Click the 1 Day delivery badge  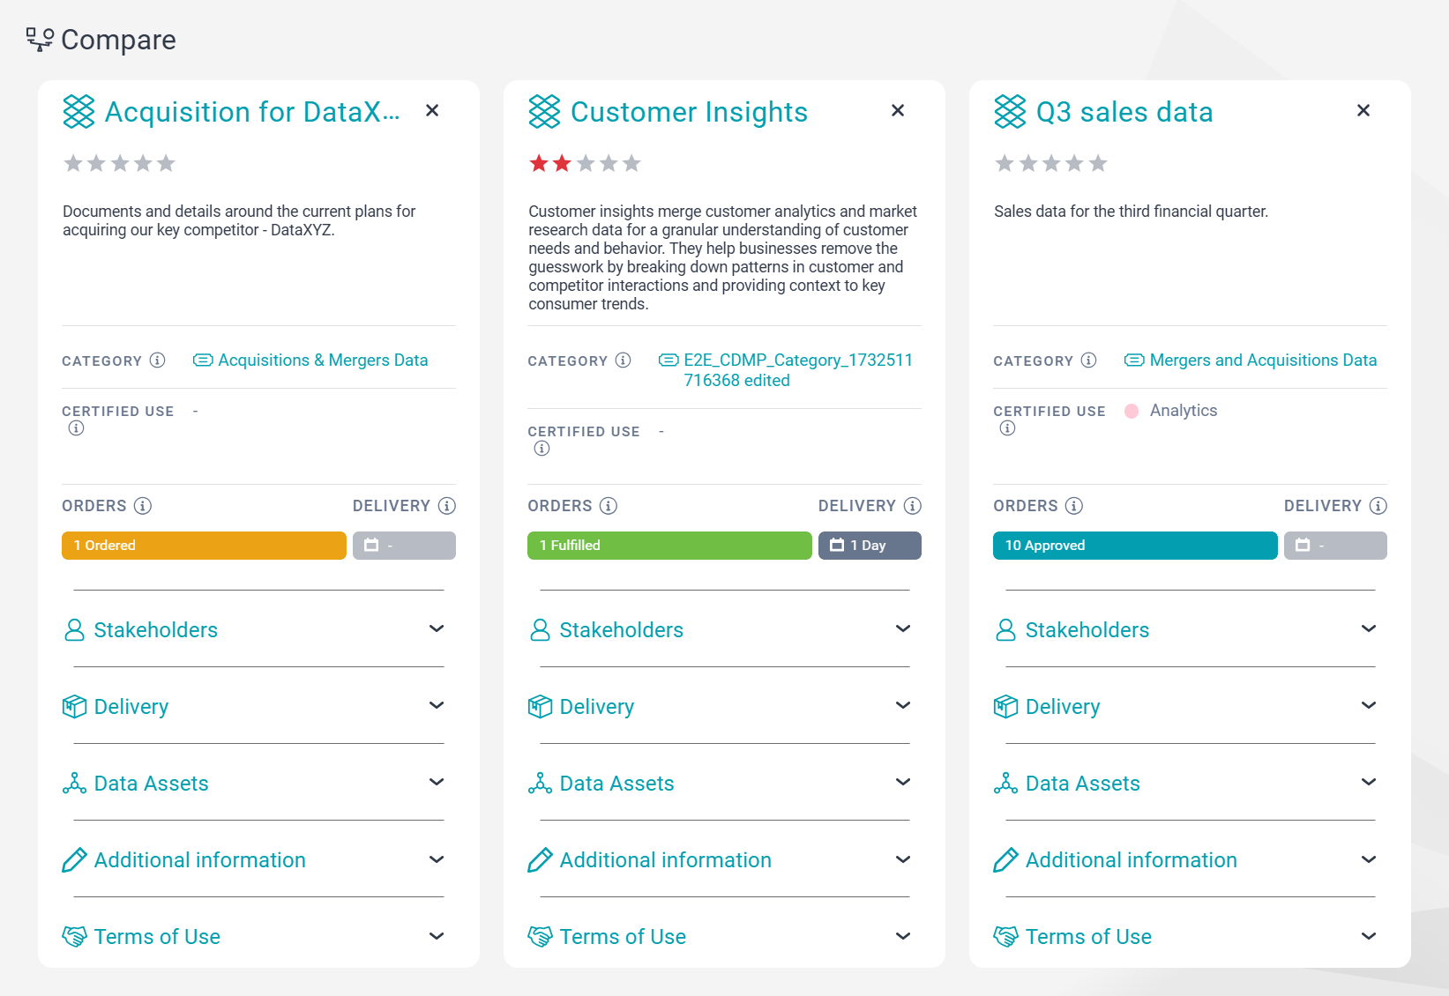(x=870, y=546)
